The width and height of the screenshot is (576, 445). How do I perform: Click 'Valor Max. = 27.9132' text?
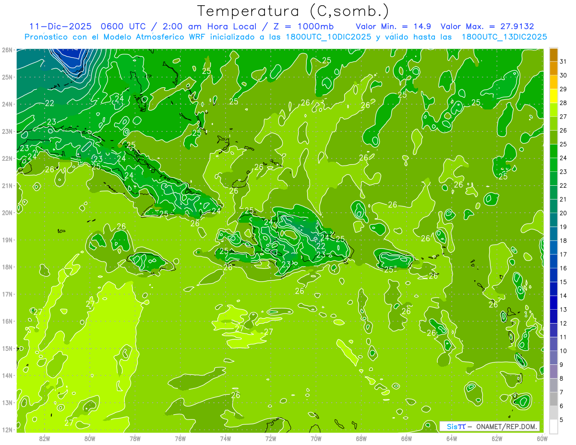(x=487, y=26)
